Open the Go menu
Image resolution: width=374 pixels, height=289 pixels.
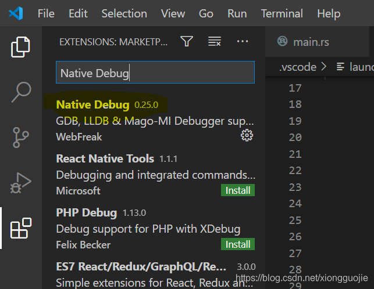[x=206, y=13]
